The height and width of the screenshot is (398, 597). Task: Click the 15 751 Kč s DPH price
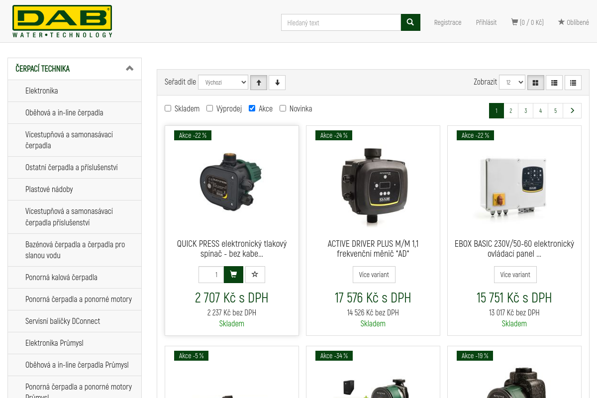pyautogui.click(x=514, y=298)
